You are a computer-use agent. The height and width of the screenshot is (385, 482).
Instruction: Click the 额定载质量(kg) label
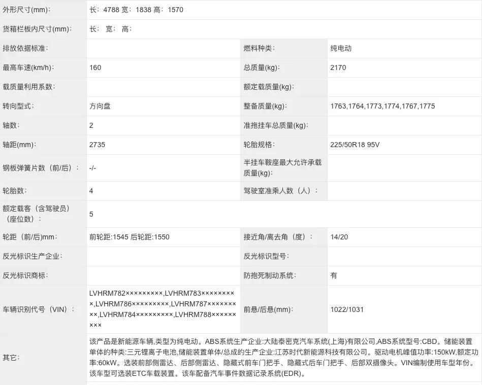(x=269, y=87)
